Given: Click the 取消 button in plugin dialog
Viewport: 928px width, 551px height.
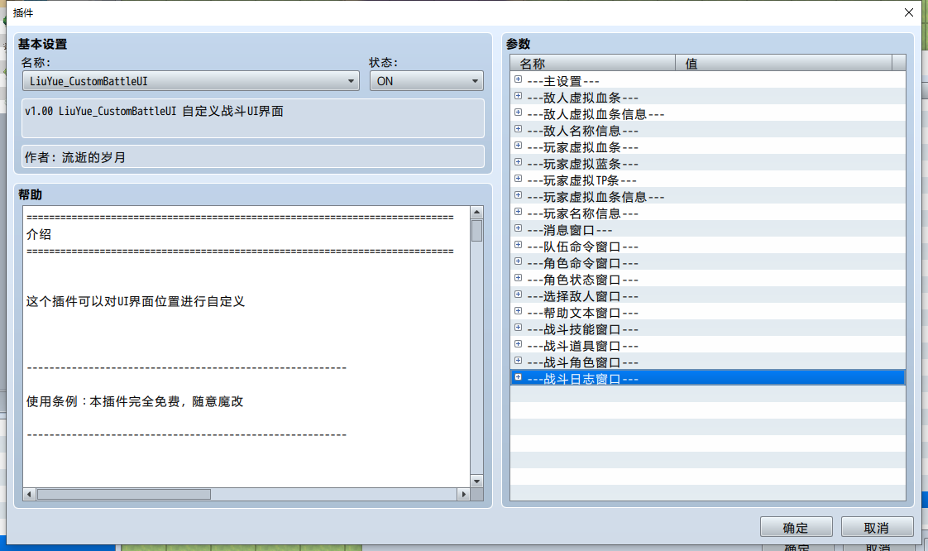Looking at the screenshot, I should pos(877,527).
